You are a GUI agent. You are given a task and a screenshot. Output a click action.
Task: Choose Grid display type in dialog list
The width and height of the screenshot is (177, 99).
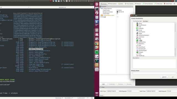pyautogui.click(x=139, y=27)
